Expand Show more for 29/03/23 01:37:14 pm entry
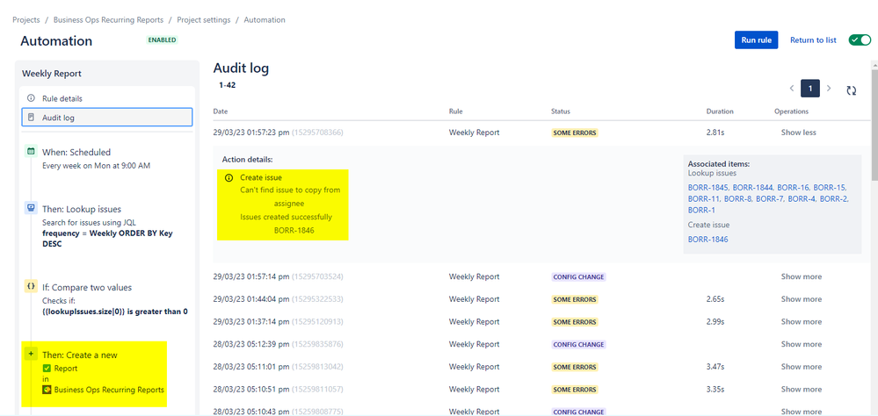The image size is (878, 416). coord(802,321)
